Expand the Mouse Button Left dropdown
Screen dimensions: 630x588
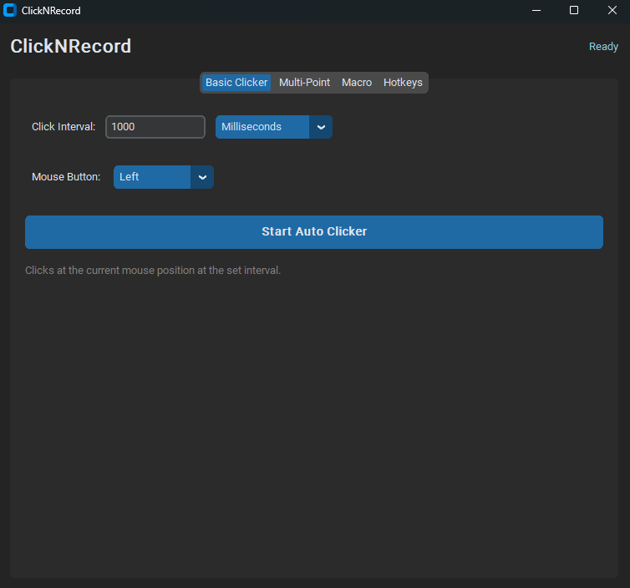tap(164, 177)
